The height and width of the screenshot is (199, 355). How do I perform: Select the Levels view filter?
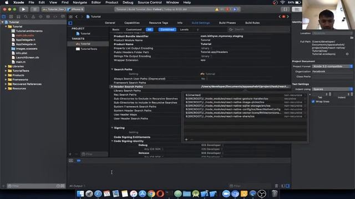point(184,29)
